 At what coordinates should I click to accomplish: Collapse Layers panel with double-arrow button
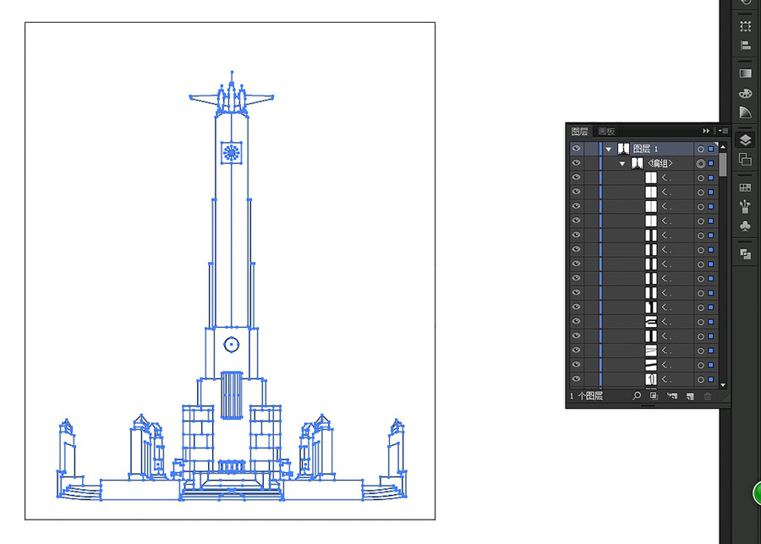point(706,131)
